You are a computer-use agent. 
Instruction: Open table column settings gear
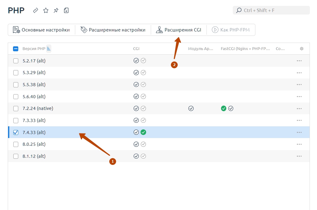302,48
